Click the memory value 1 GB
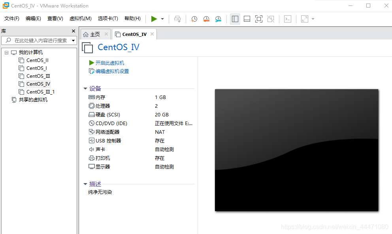This screenshot has height=234, width=392. [x=160, y=97]
